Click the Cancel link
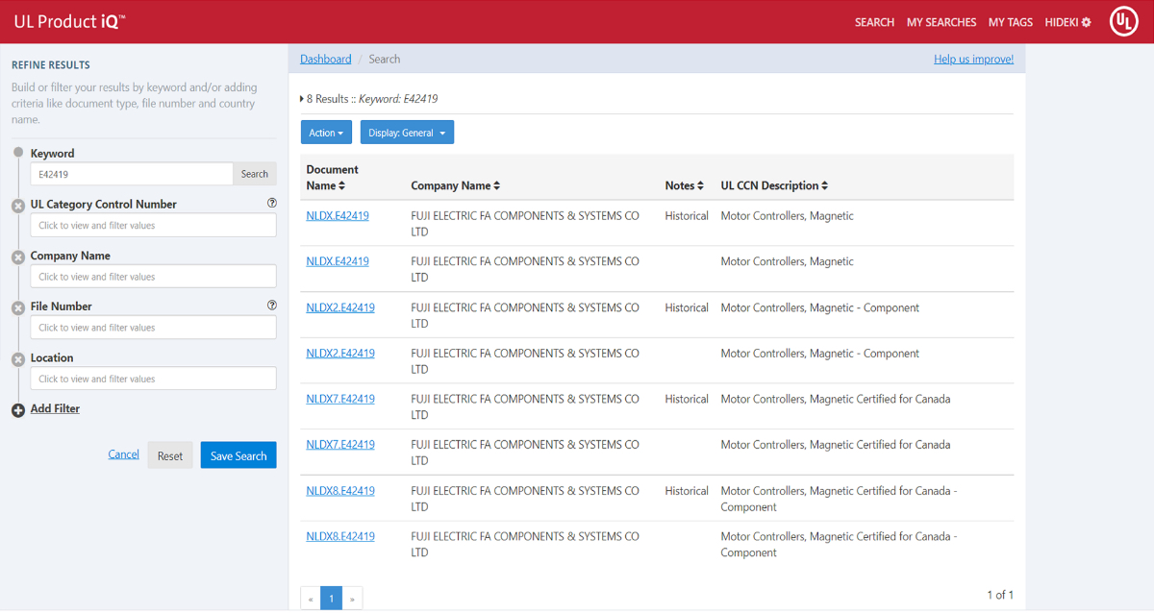 coord(123,454)
